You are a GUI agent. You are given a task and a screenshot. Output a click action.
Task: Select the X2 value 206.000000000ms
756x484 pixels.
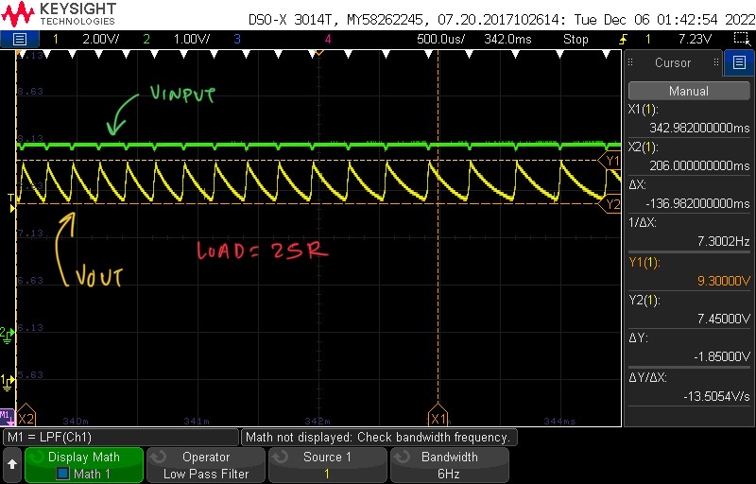[x=699, y=165]
